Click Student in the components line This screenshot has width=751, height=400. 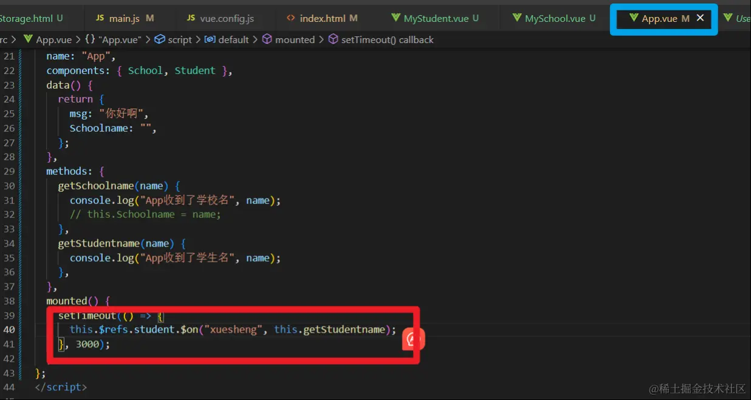(x=195, y=70)
